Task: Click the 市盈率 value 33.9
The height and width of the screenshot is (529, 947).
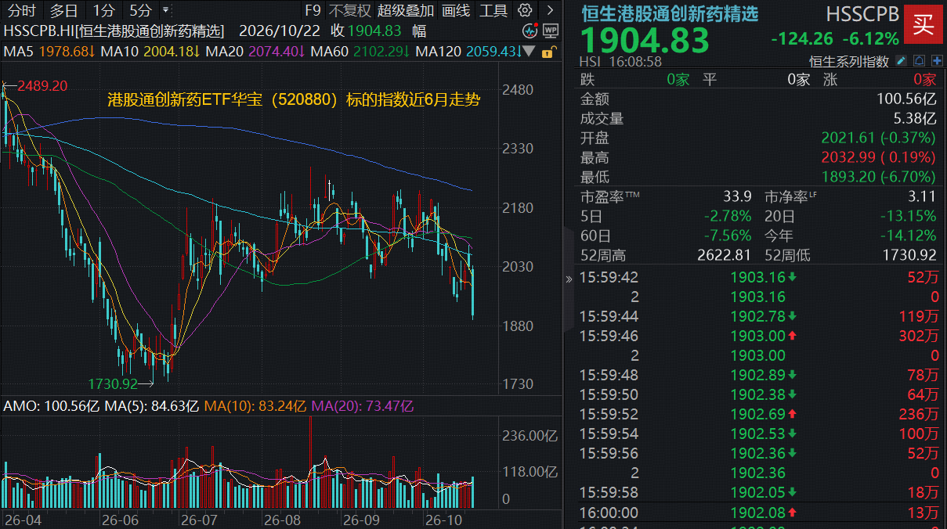Action: point(738,196)
